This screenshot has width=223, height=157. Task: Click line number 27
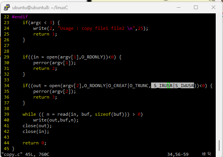click(x=7, y=45)
